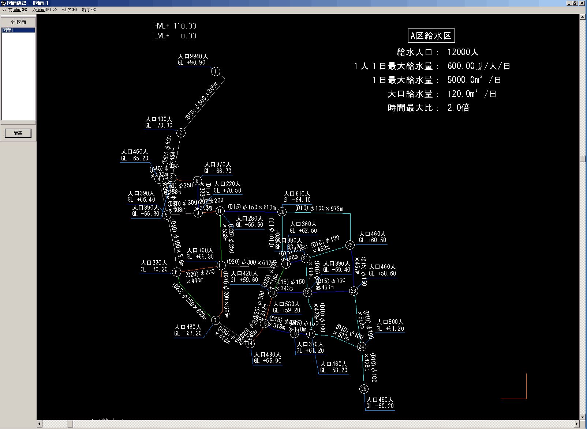Image resolution: width=587 pixels, height=429 pixels.
Task: Click the GL +58.60 elevation label
Action: tap(382, 273)
